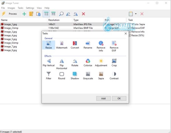Toggle the Effects: Sepia task checkbox
The height and width of the screenshot is (133, 171).
pyautogui.click(x=129, y=24)
